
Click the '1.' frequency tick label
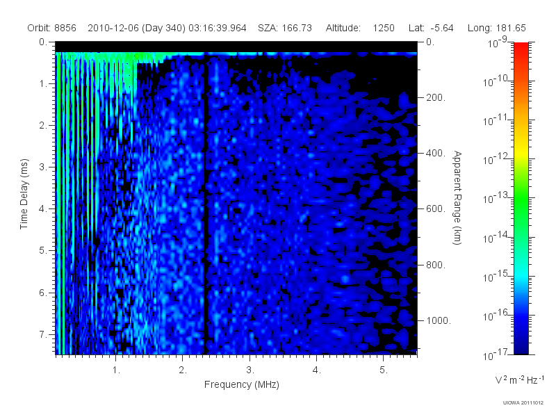pos(116,370)
